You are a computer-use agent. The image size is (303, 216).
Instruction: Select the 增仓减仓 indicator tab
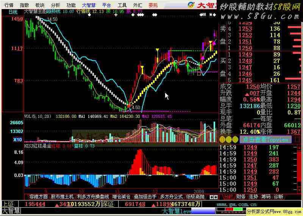pos(121,197)
